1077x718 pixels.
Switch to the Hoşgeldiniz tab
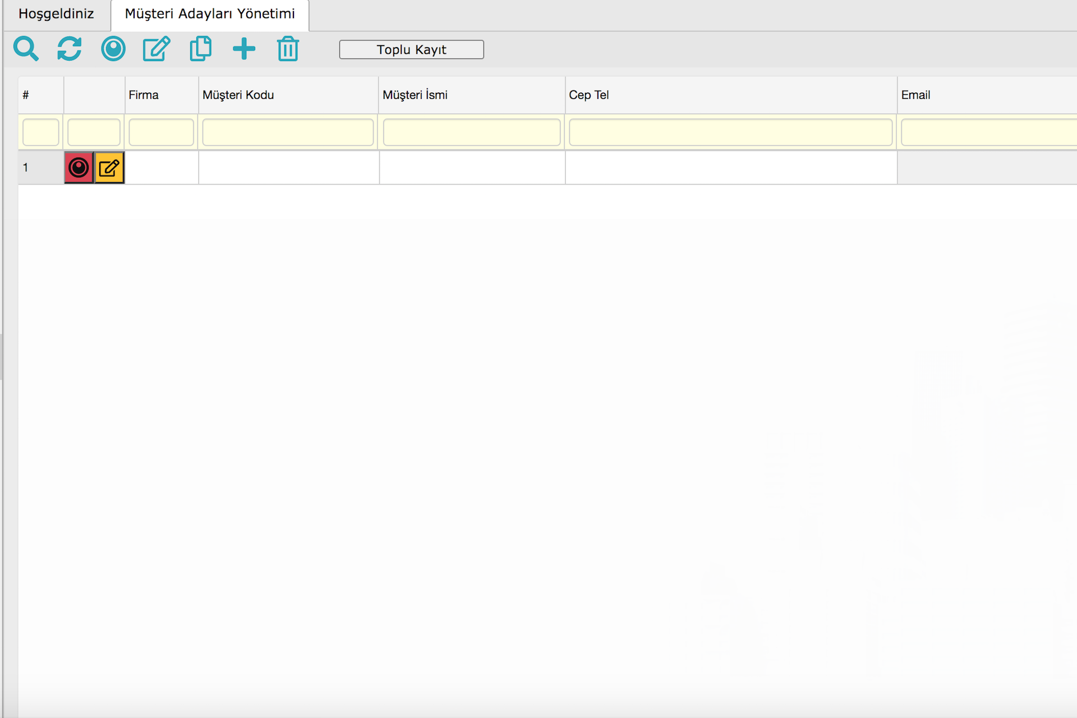[56, 14]
